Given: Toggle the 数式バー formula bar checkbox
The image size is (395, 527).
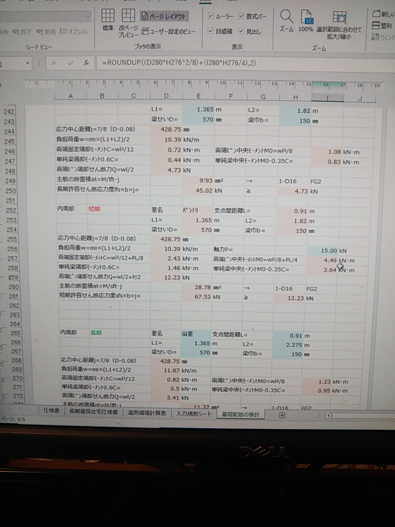Looking at the screenshot, I should (x=241, y=16).
